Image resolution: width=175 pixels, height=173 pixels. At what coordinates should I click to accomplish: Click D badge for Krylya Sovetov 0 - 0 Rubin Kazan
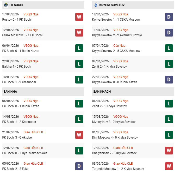pos(169,80)
